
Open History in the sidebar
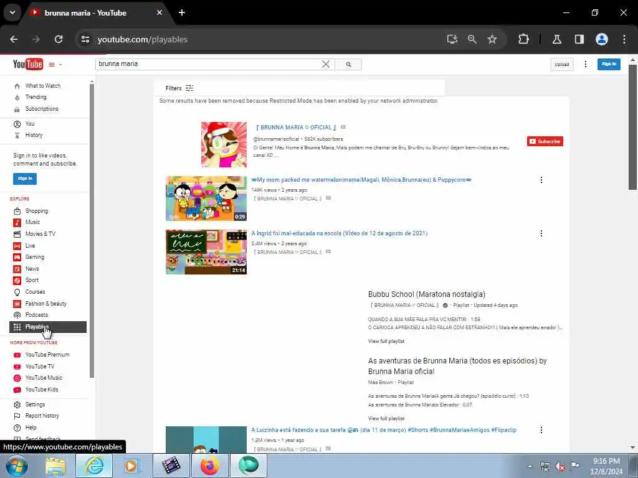(x=34, y=135)
